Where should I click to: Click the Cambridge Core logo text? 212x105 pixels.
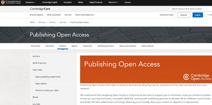40,9
